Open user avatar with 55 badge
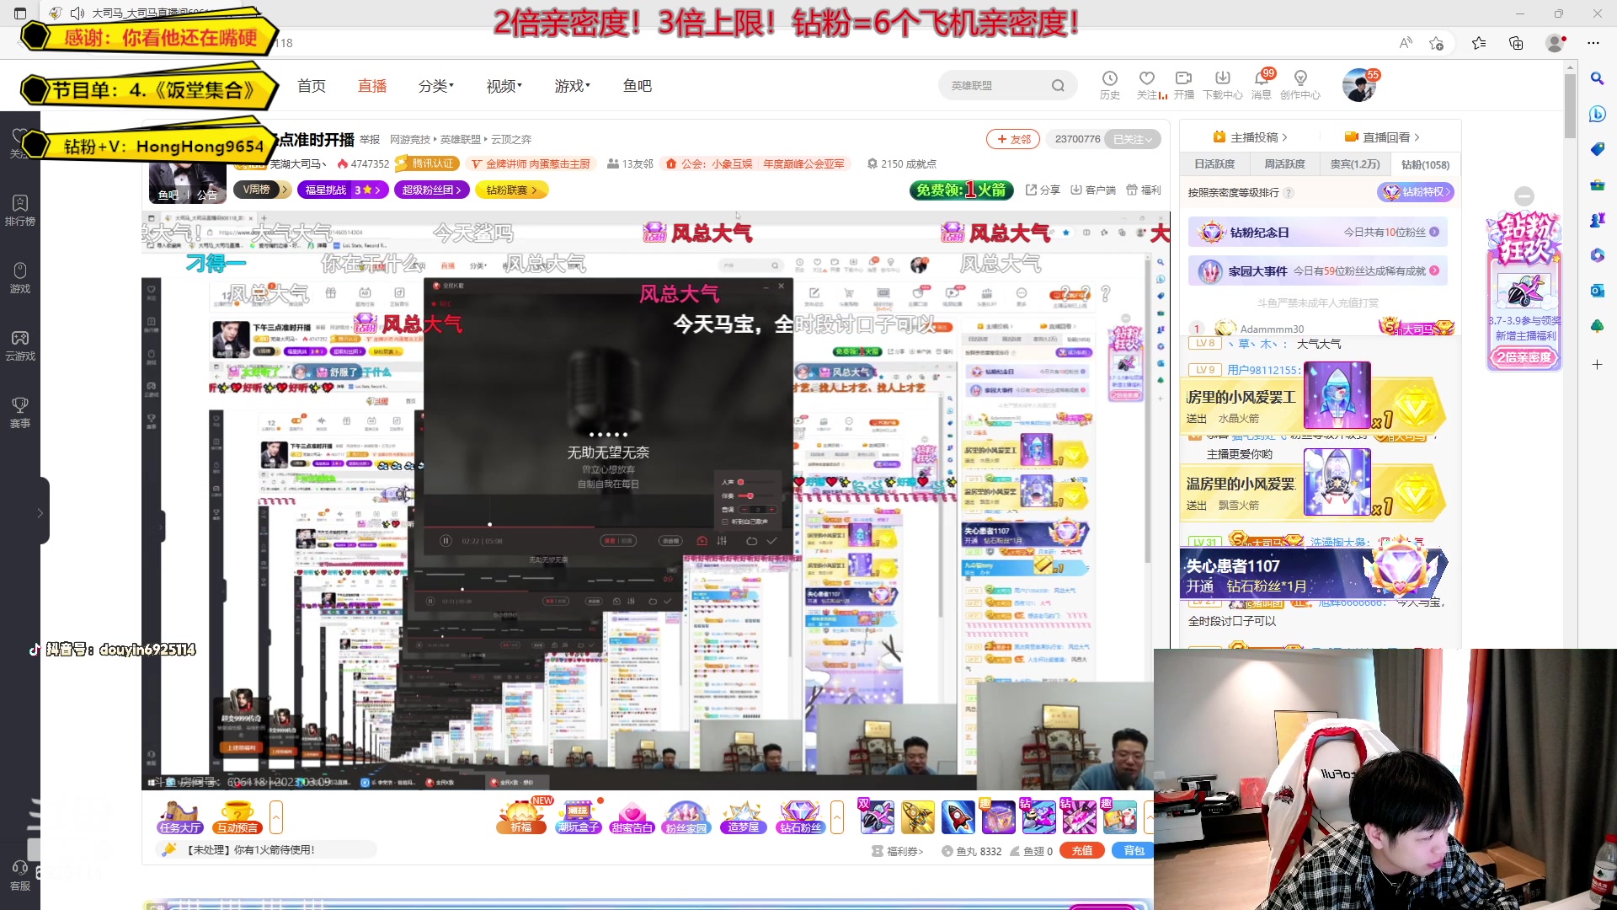1617x910 pixels. (x=1358, y=85)
